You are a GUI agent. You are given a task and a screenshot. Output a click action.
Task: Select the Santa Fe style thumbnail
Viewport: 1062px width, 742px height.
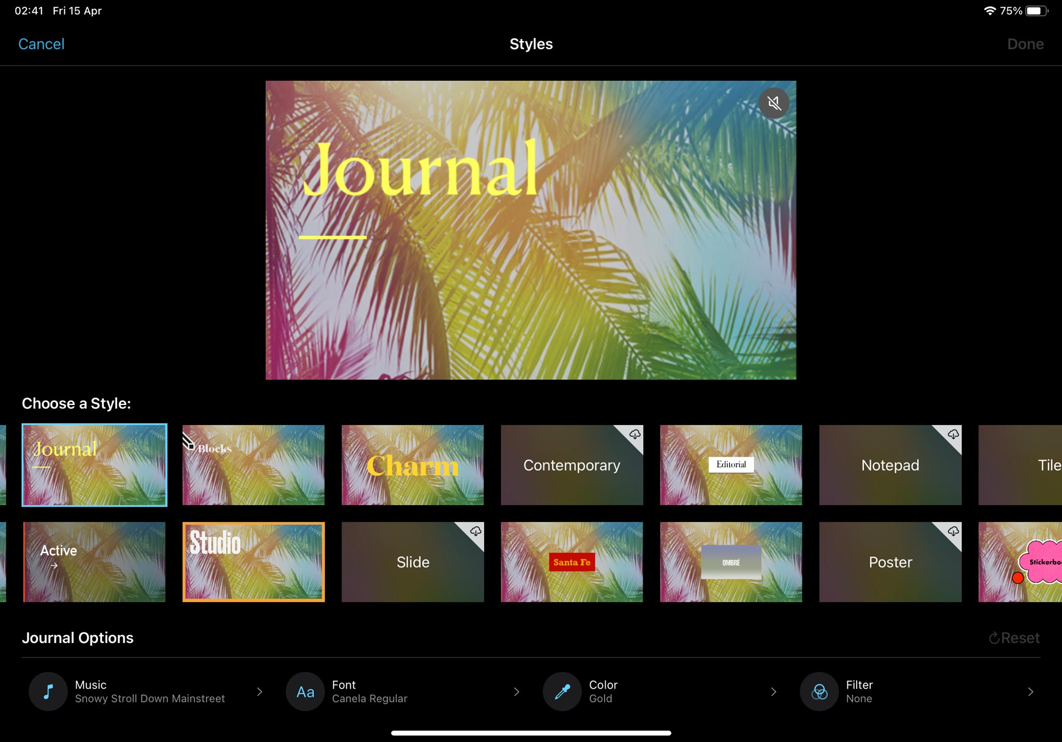click(x=570, y=562)
